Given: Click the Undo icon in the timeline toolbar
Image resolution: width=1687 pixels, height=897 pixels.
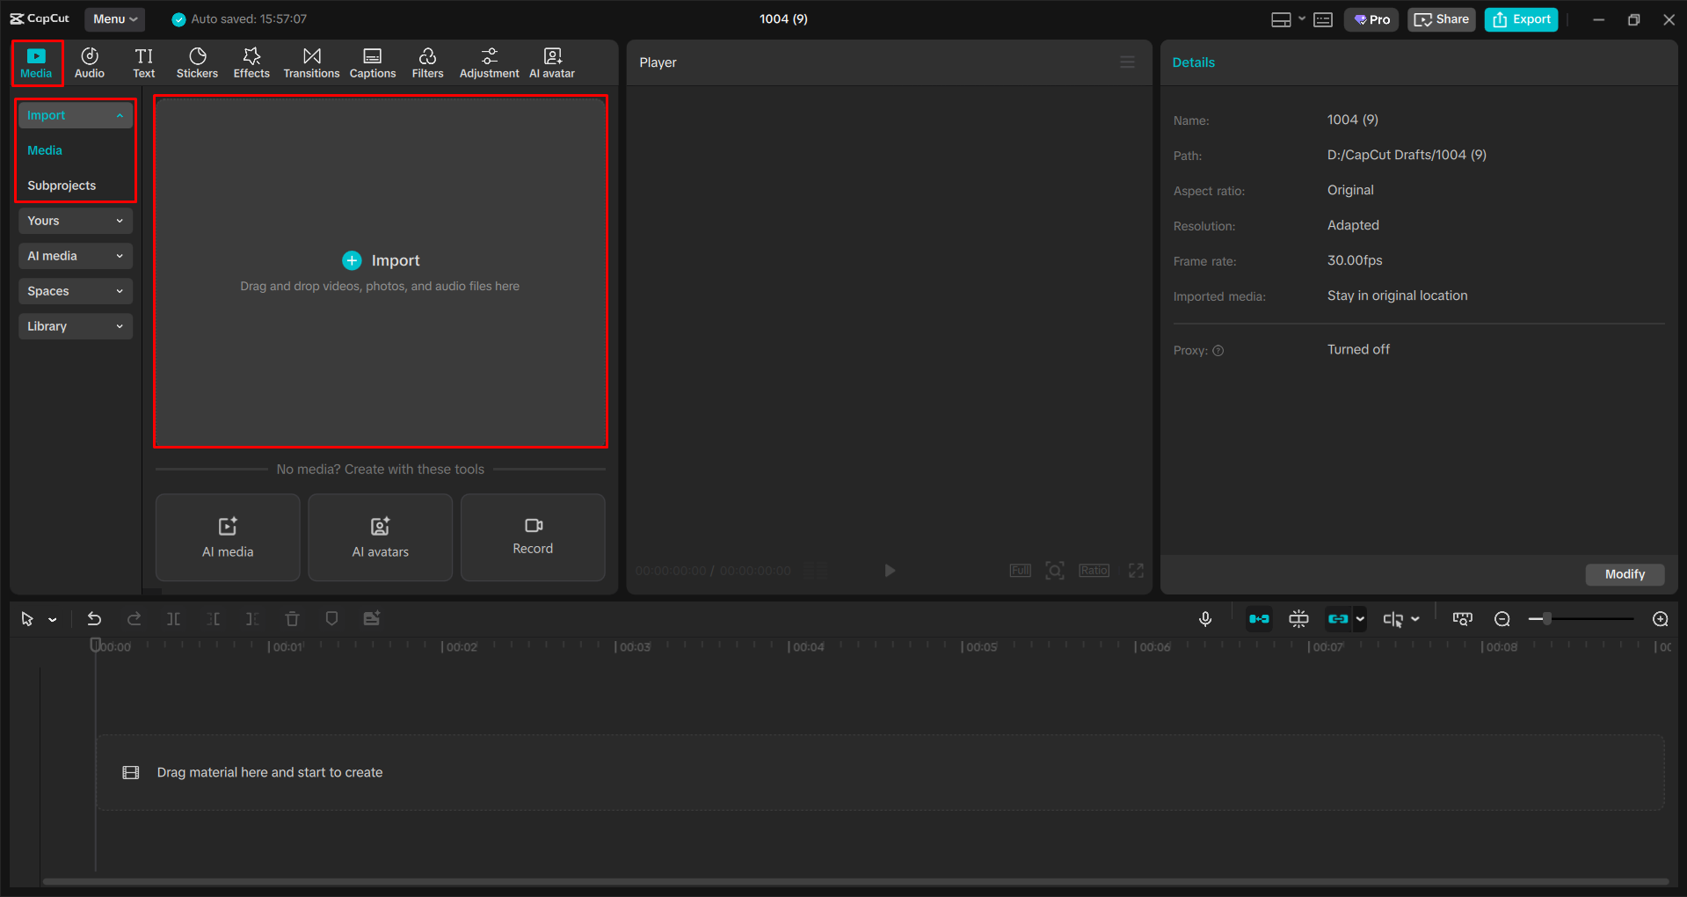Looking at the screenshot, I should point(94,618).
